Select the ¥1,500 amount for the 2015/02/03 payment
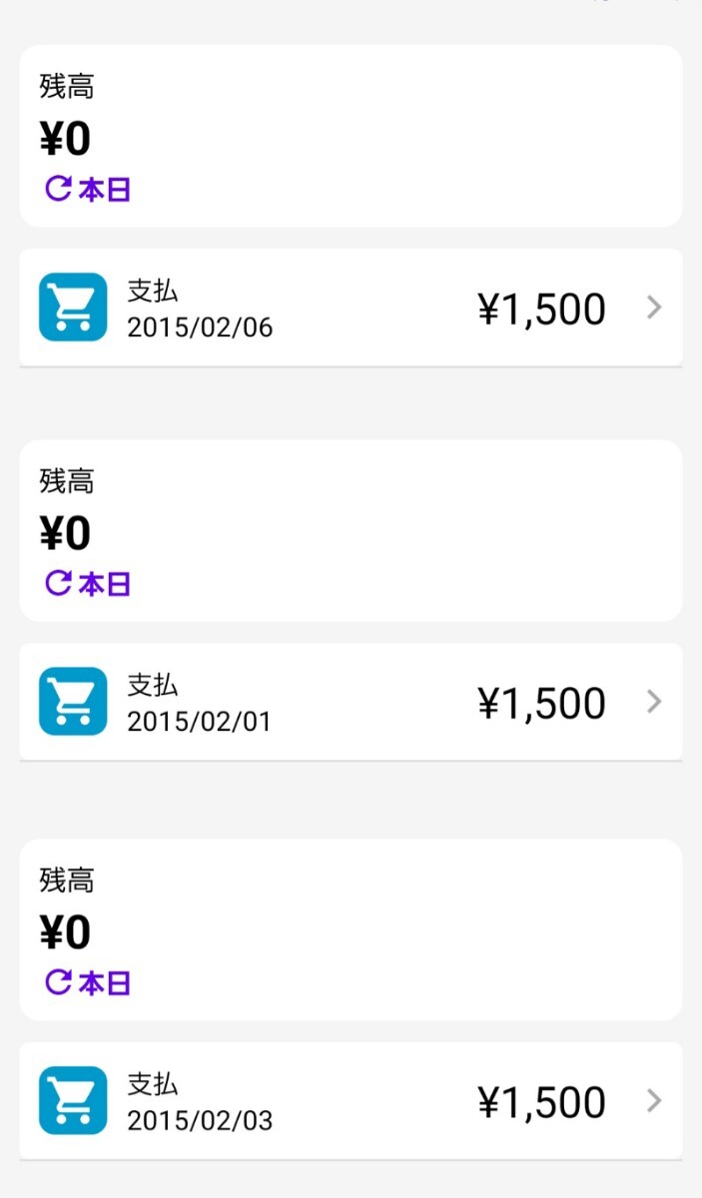Image resolution: width=702 pixels, height=1198 pixels. click(x=541, y=1102)
